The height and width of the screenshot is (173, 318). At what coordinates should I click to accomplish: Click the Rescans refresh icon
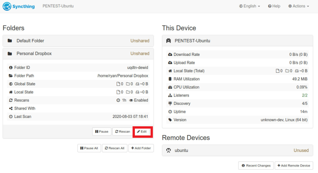tap(11, 100)
